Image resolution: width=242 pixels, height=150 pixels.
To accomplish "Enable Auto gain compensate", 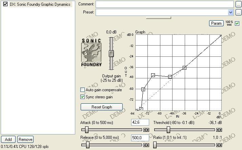I will coord(82,90).
